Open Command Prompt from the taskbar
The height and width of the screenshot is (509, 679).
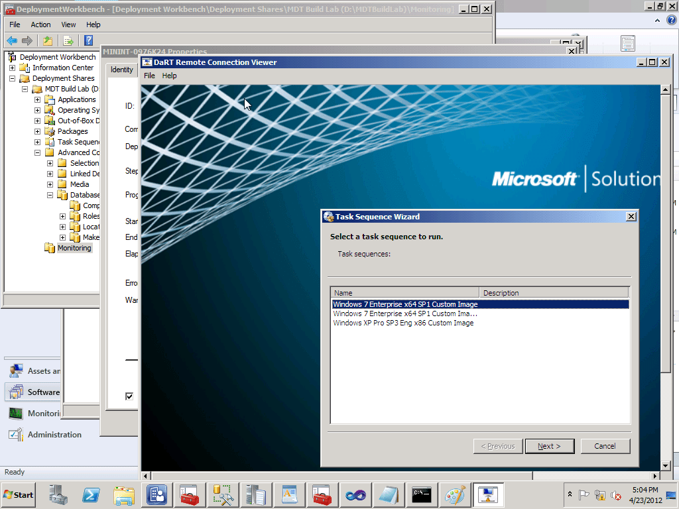tap(422, 494)
